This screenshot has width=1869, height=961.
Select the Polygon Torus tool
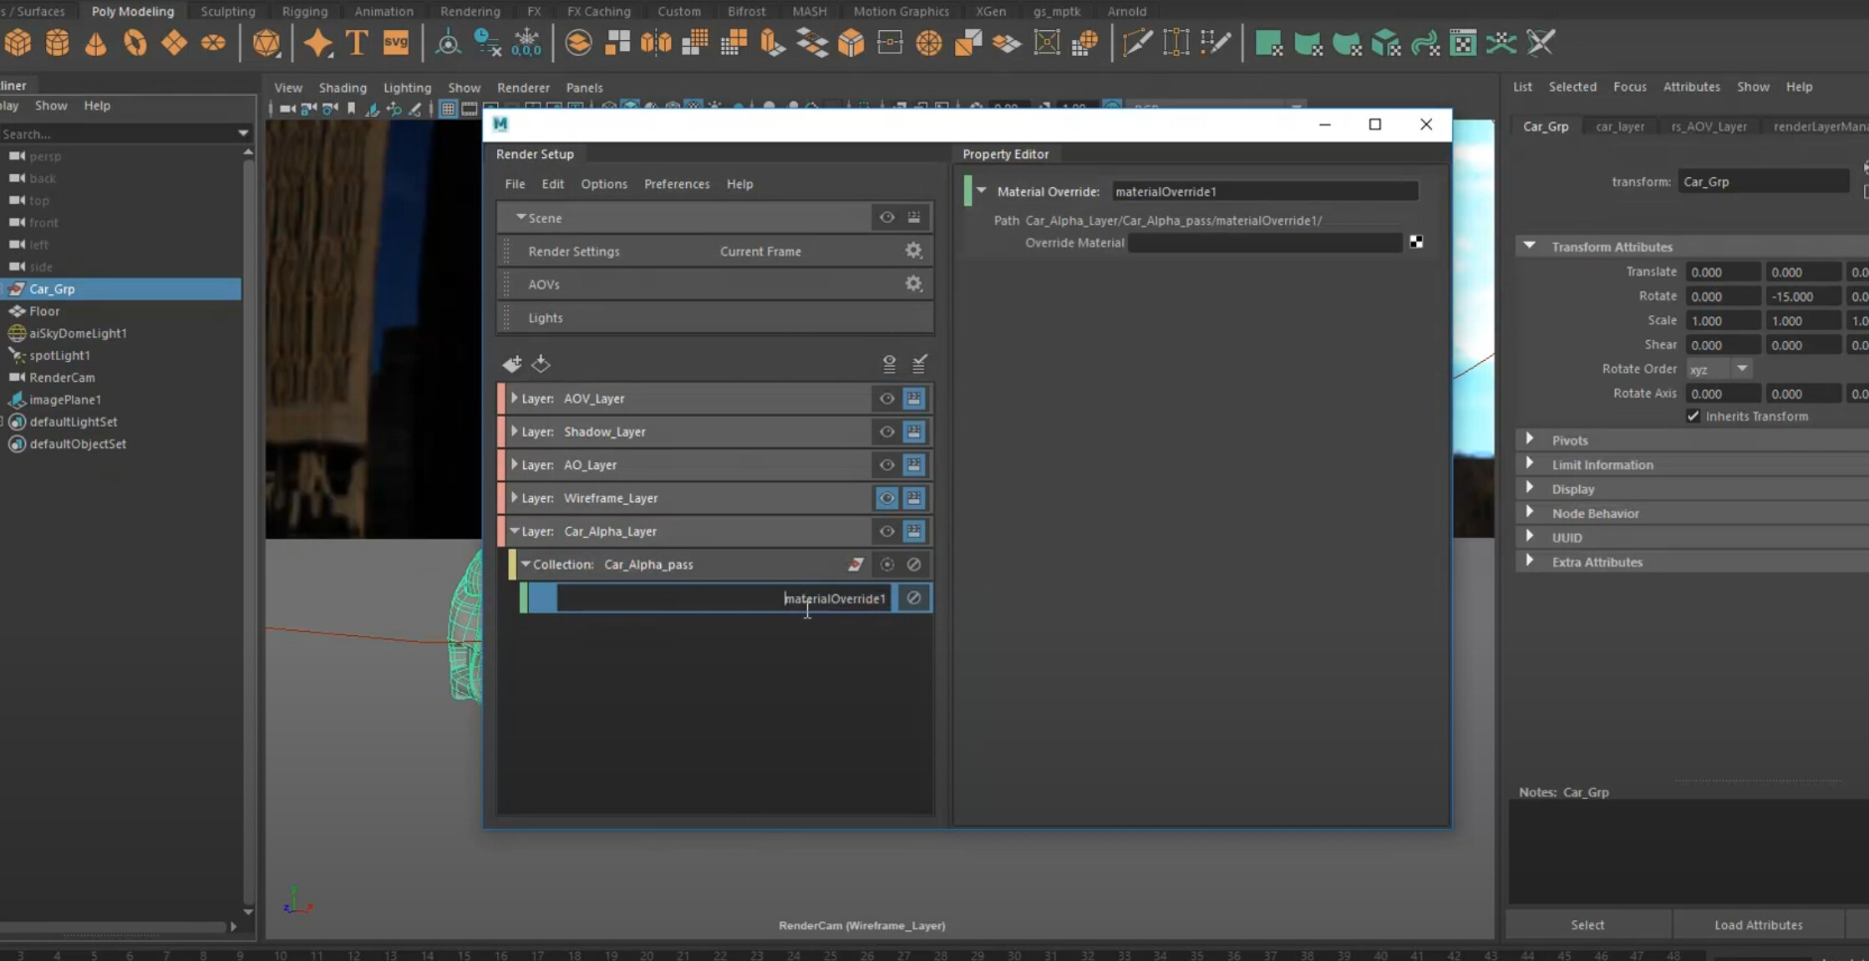click(135, 42)
